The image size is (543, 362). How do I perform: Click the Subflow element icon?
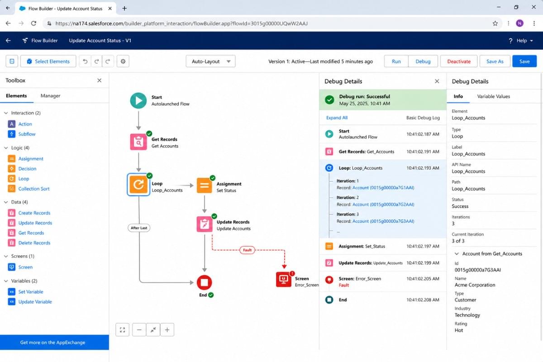point(12,134)
